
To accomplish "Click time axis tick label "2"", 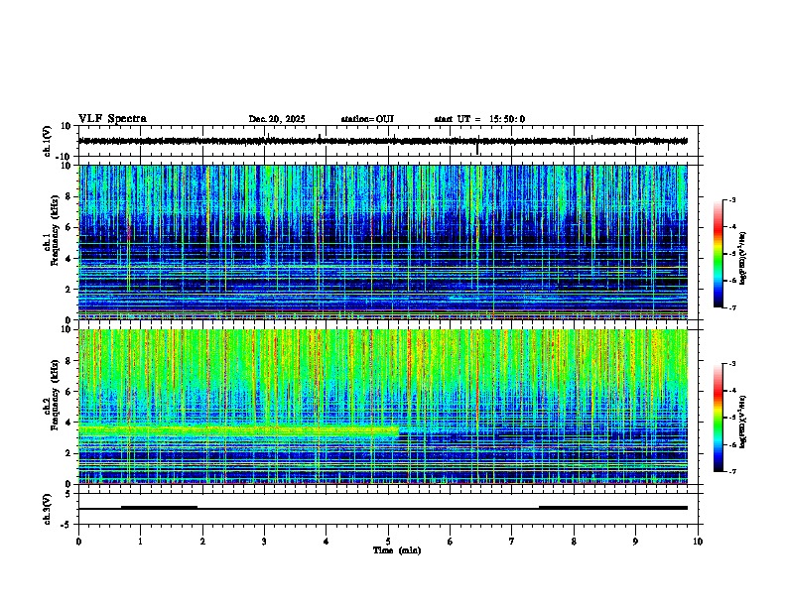I will tap(202, 542).
